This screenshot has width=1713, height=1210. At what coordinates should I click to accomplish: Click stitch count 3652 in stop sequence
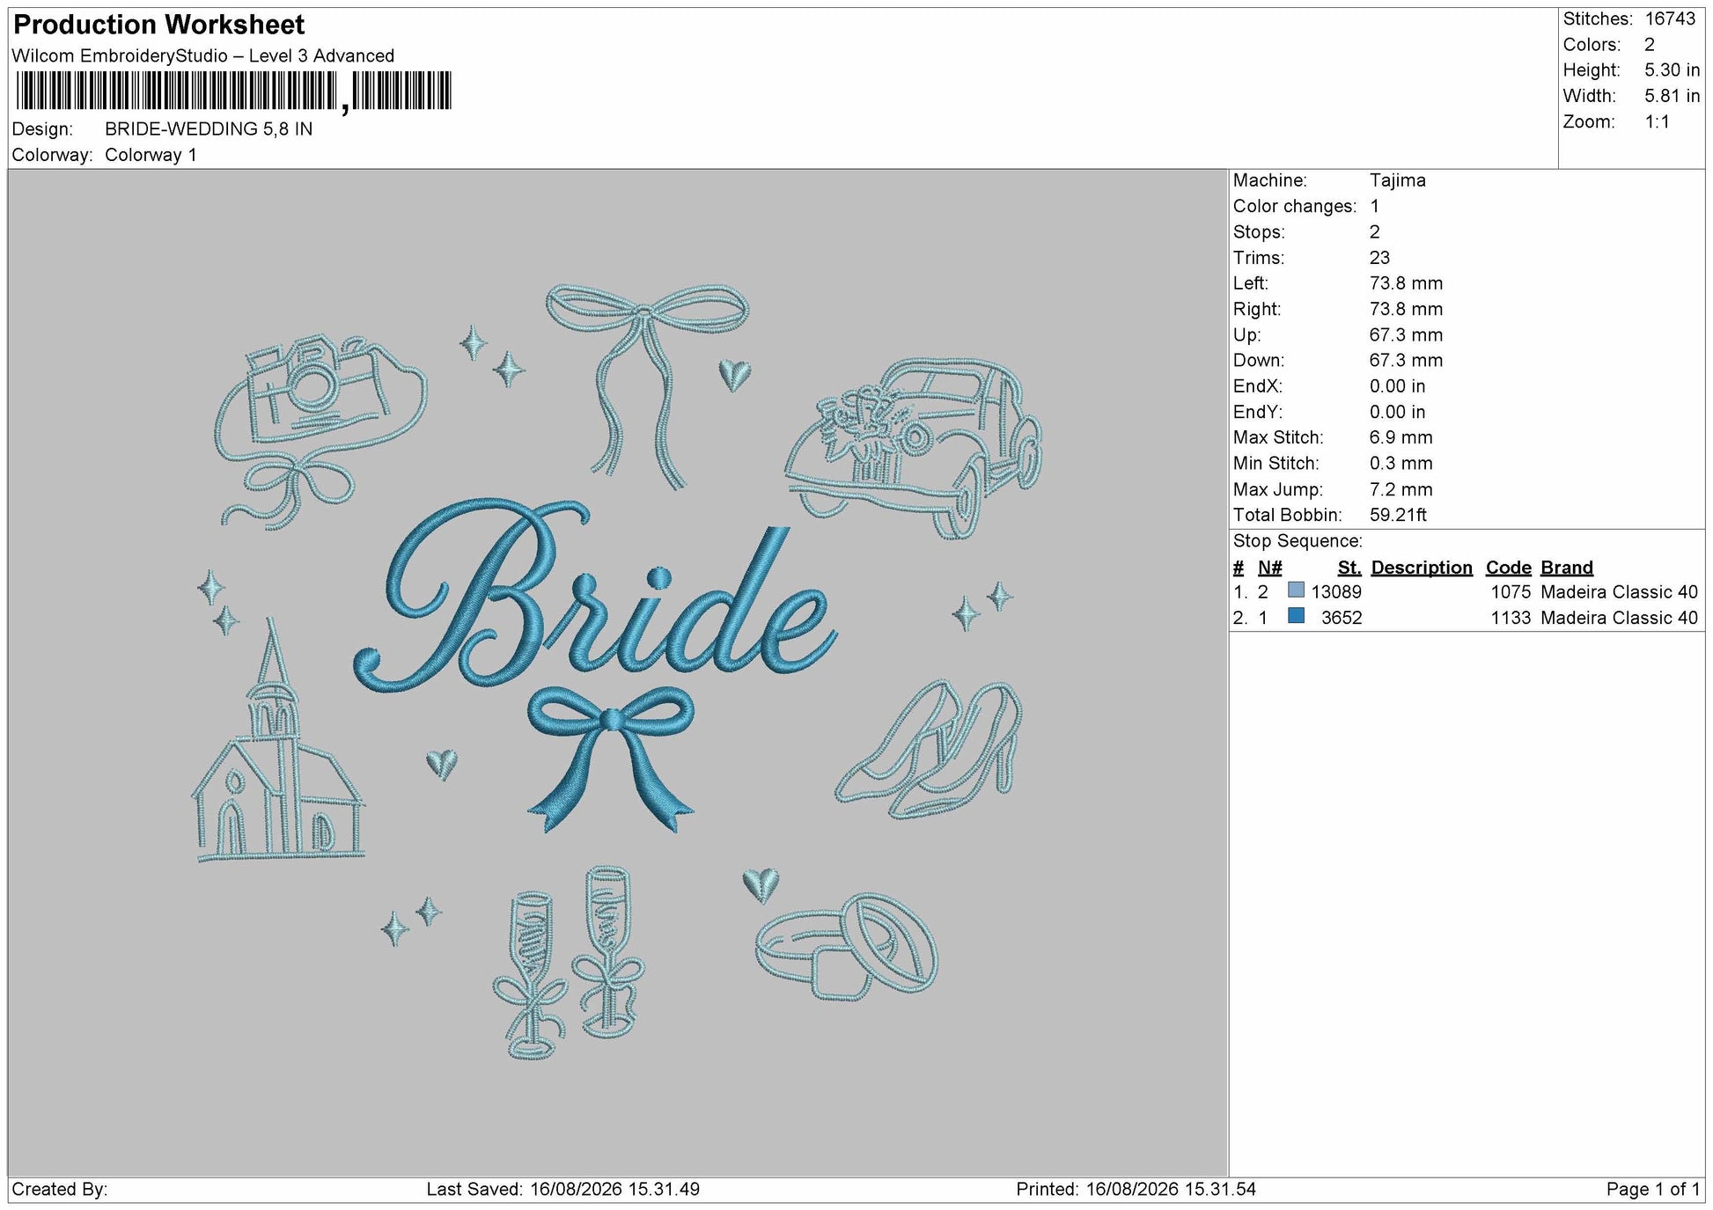pyautogui.click(x=1342, y=618)
